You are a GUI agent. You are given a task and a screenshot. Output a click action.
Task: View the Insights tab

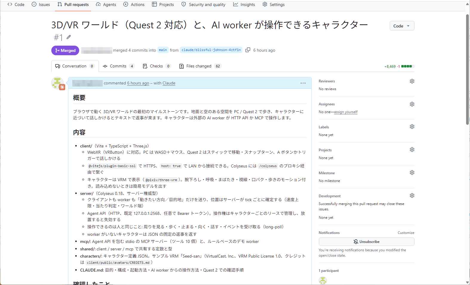[244, 4]
